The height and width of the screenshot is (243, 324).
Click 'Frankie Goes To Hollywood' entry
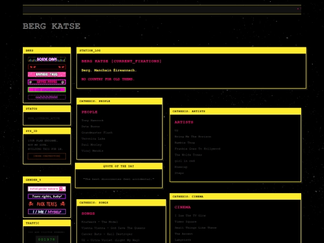tap(197, 149)
